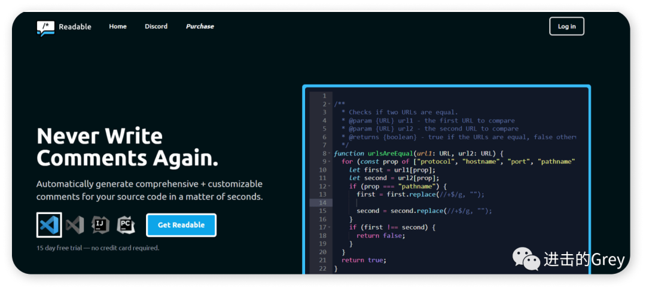Click the '@returns {boolean}' comment line
The width and height of the screenshot is (646, 290).
point(459,137)
